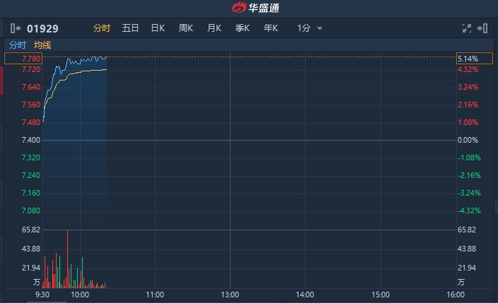Click the 7.780 current price label
This screenshot has height=303, width=498.
click(23, 59)
